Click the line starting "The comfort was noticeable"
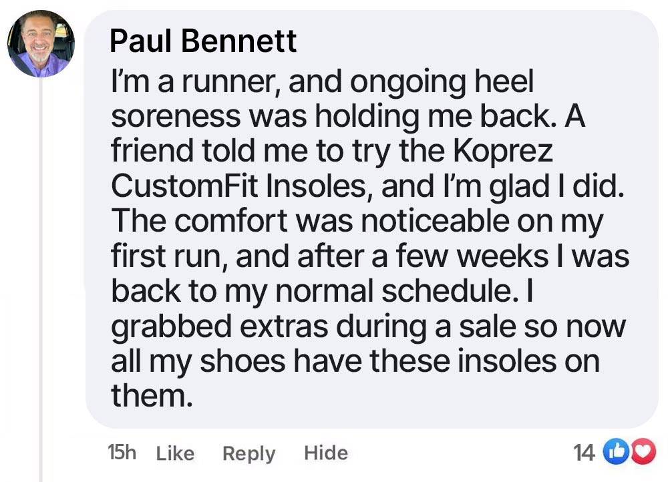The image size is (668, 482). [x=357, y=222]
